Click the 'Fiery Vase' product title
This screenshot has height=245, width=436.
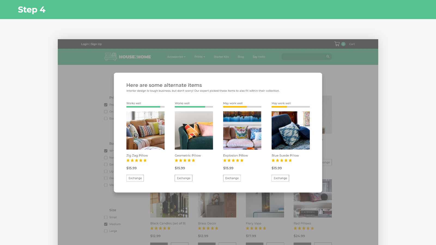tap(253, 223)
